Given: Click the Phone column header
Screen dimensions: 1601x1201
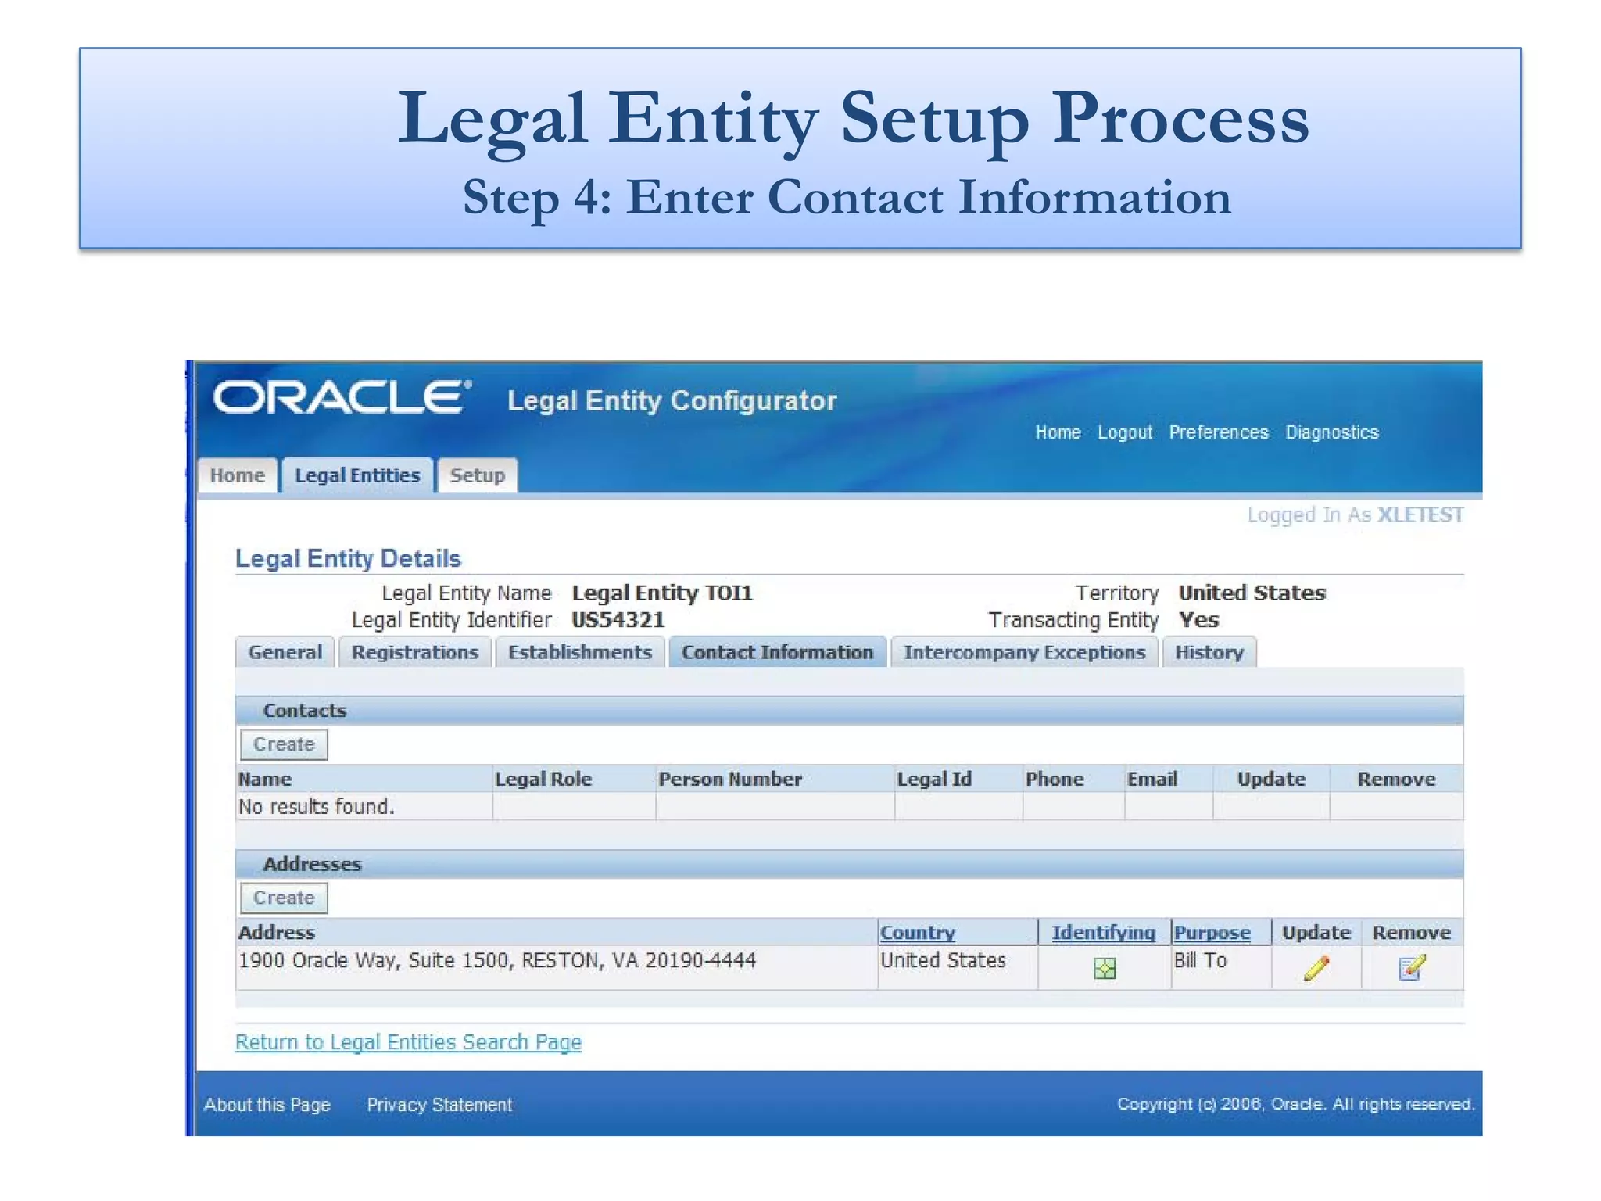Looking at the screenshot, I should [1055, 779].
